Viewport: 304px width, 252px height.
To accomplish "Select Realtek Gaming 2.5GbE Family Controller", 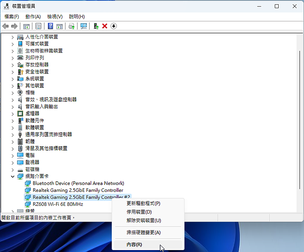I will coord(78,190).
